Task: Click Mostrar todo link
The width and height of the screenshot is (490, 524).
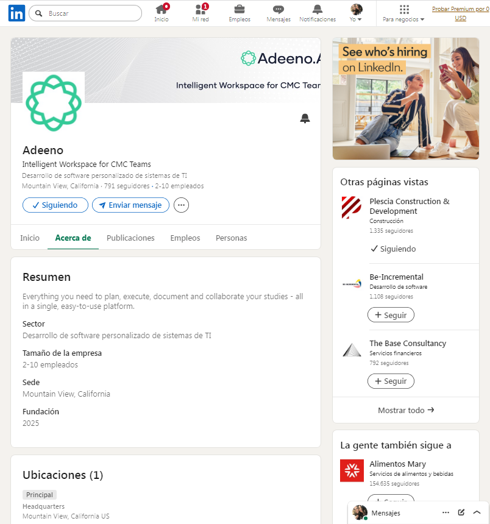Action: pyautogui.click(x=406, y=410)
